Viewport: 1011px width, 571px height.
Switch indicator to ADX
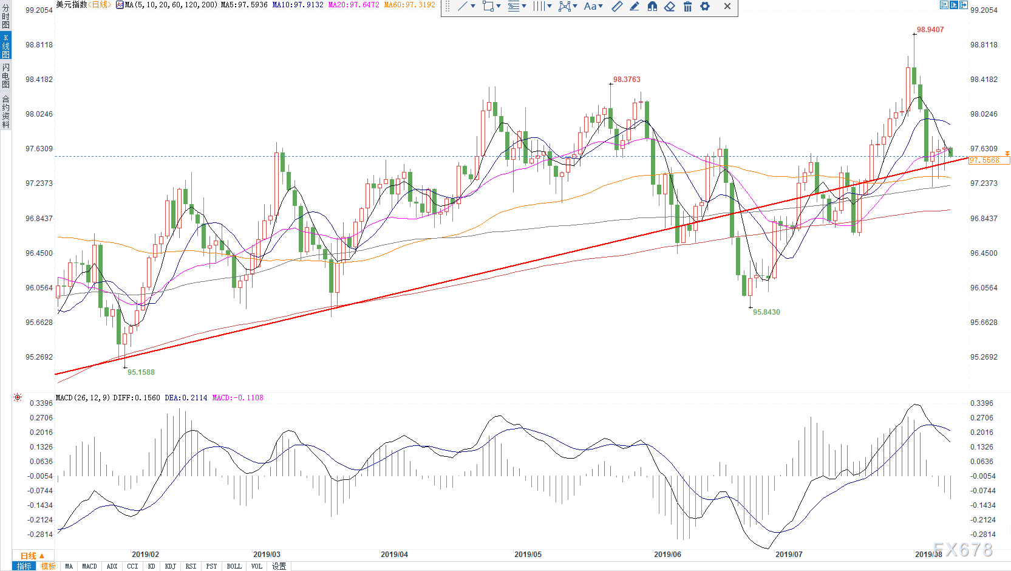pyautogui.click(x=112, y=566)
